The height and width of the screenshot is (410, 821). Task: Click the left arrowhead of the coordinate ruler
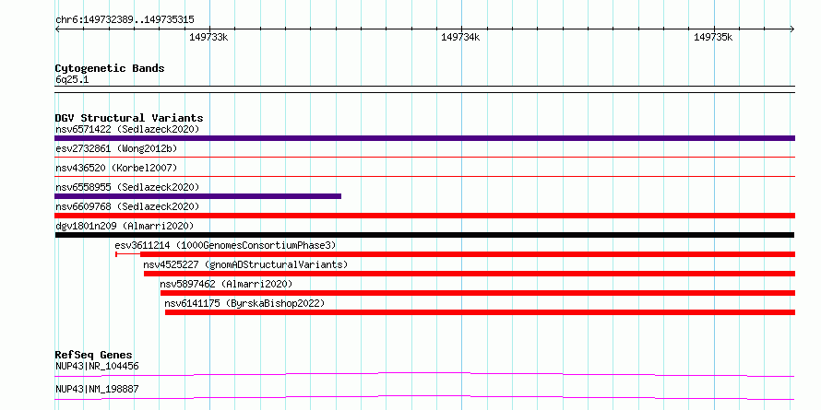pos(57,29)
